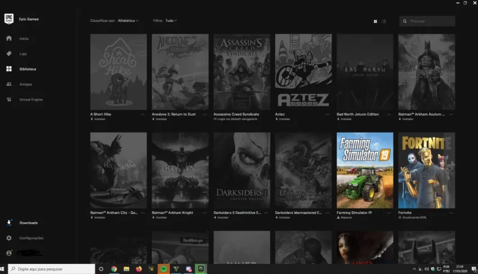
Task: Open more options for Darksiders Warmastered
Action: 328,213
